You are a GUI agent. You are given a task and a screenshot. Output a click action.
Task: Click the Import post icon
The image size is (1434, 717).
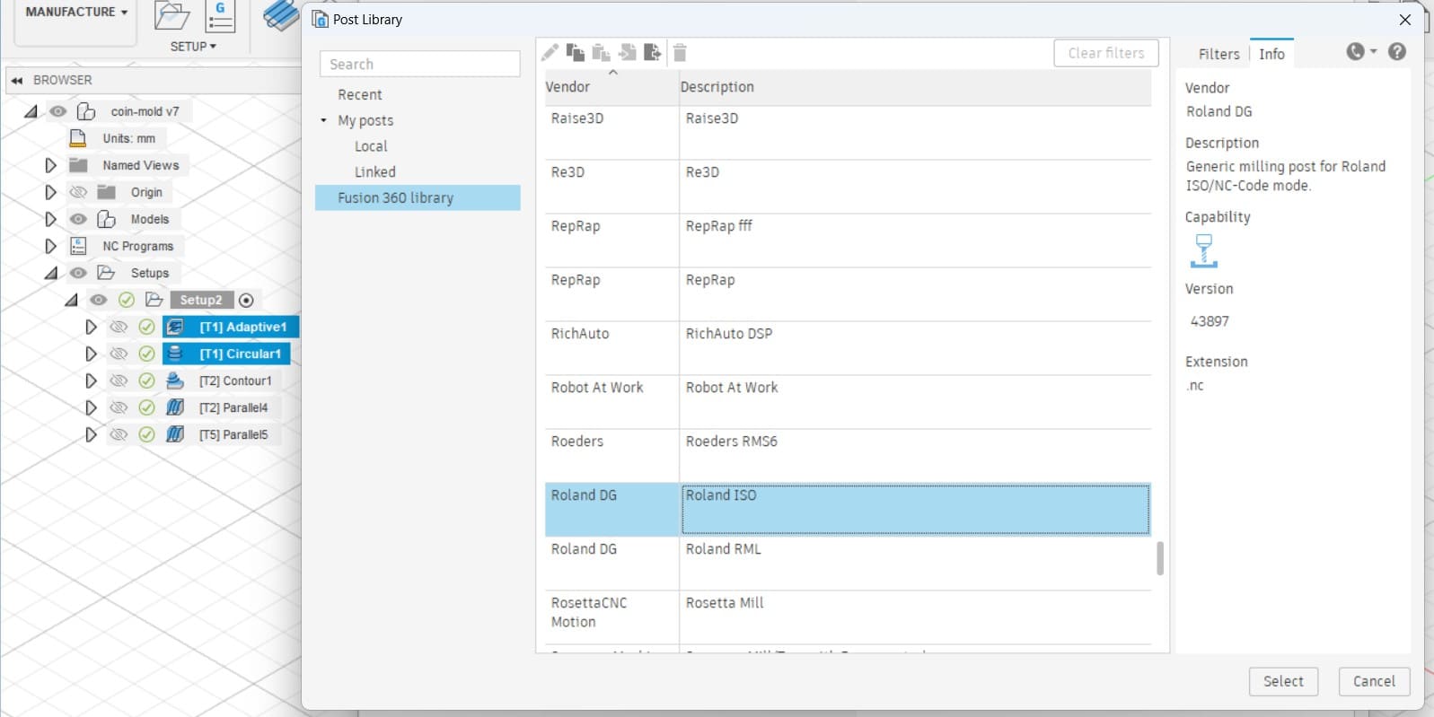coord(627,53)
